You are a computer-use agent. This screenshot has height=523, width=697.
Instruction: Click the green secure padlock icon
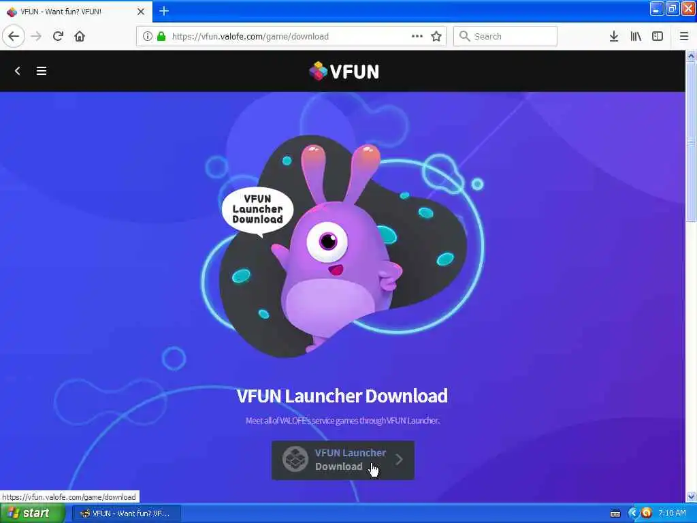coord(161,37)
